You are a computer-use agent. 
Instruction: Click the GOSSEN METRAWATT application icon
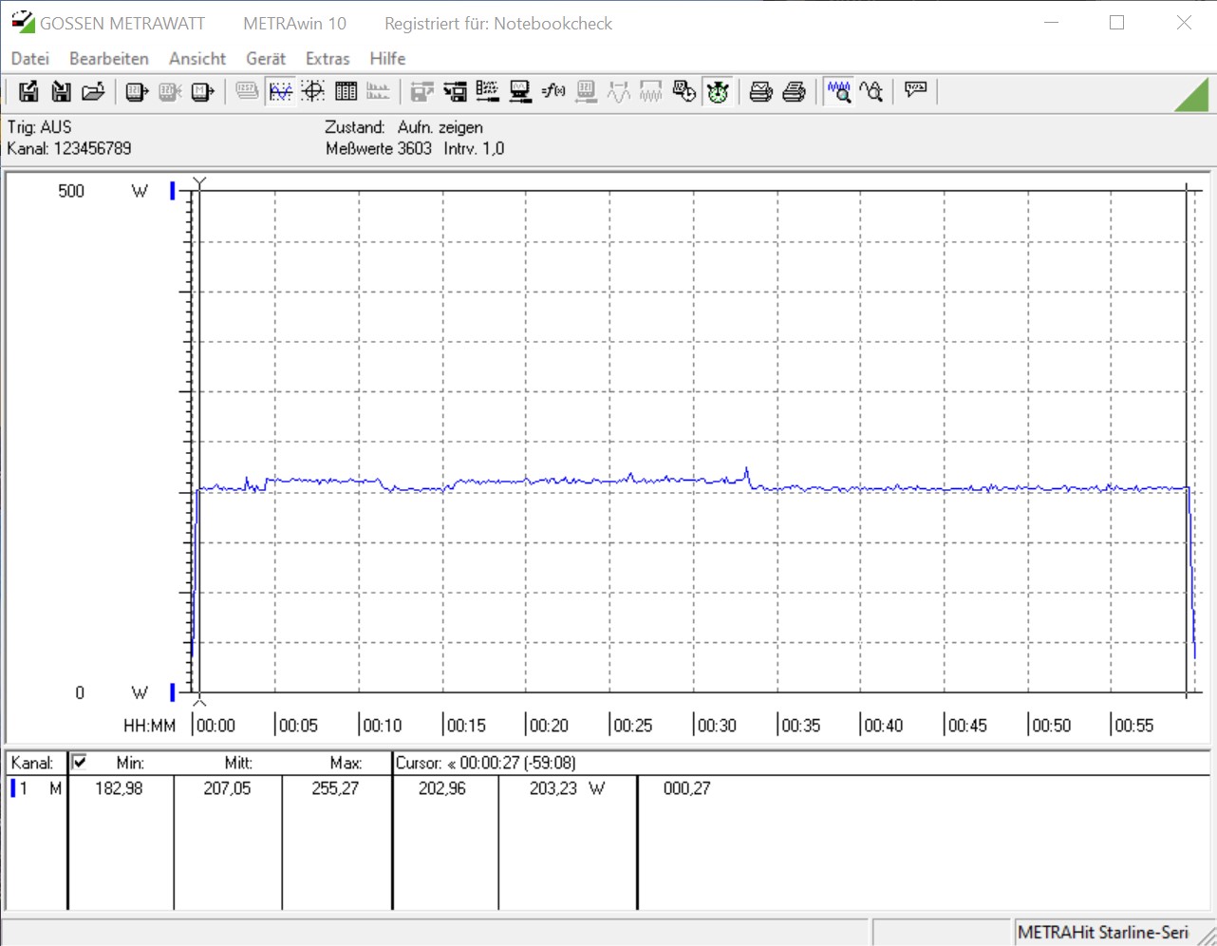click(x=23, y=23)
